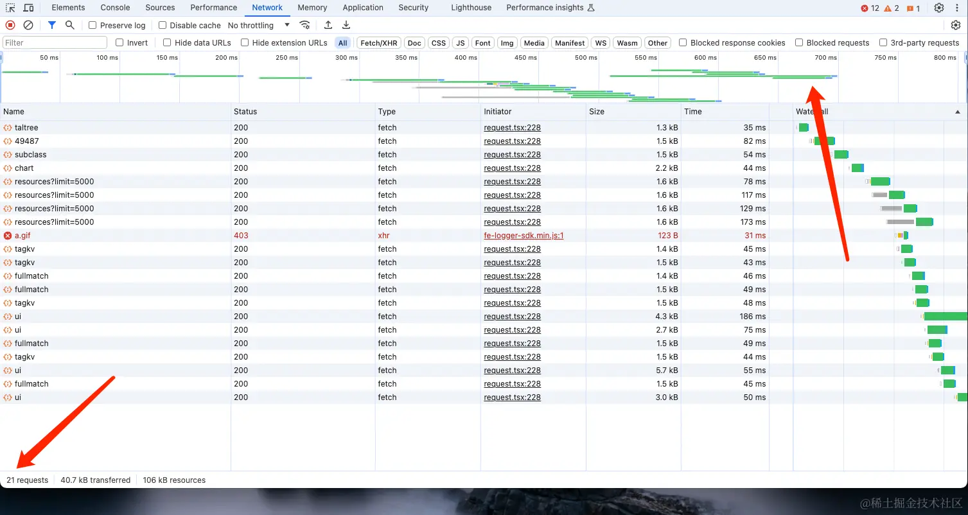Screen dimensions: 968x515
Task: Import a HAR file with the upload icon
Action: tap(328, 25)
